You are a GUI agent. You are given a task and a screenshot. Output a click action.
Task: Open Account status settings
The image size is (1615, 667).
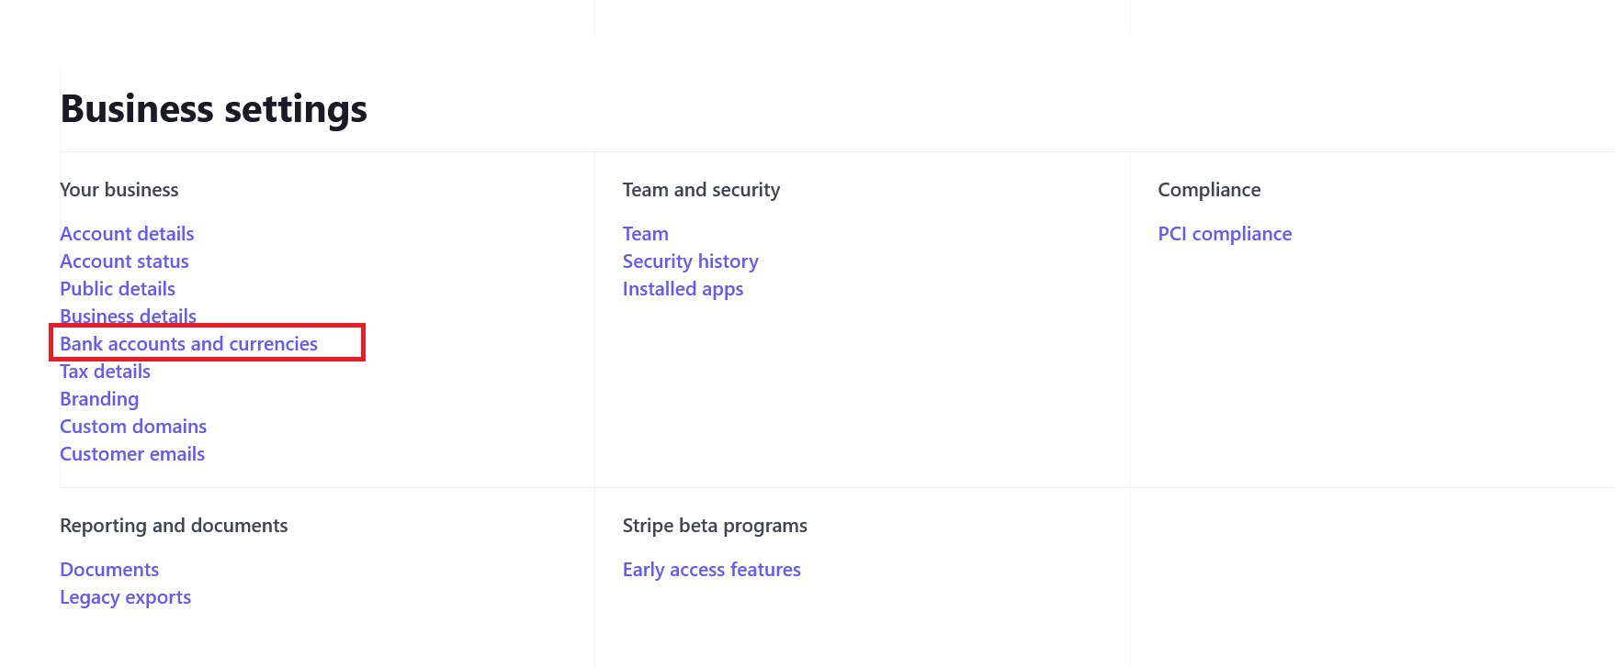click(x=124, y=261)
